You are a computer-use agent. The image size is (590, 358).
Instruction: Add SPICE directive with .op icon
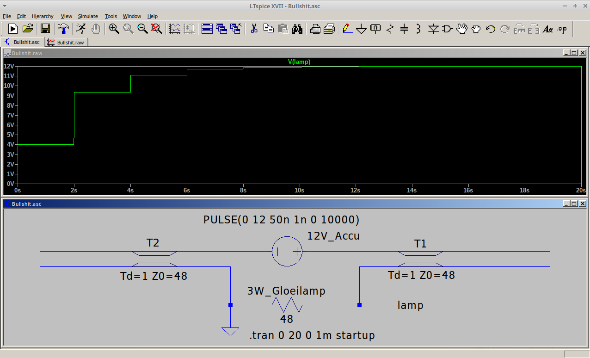(562, 29)
